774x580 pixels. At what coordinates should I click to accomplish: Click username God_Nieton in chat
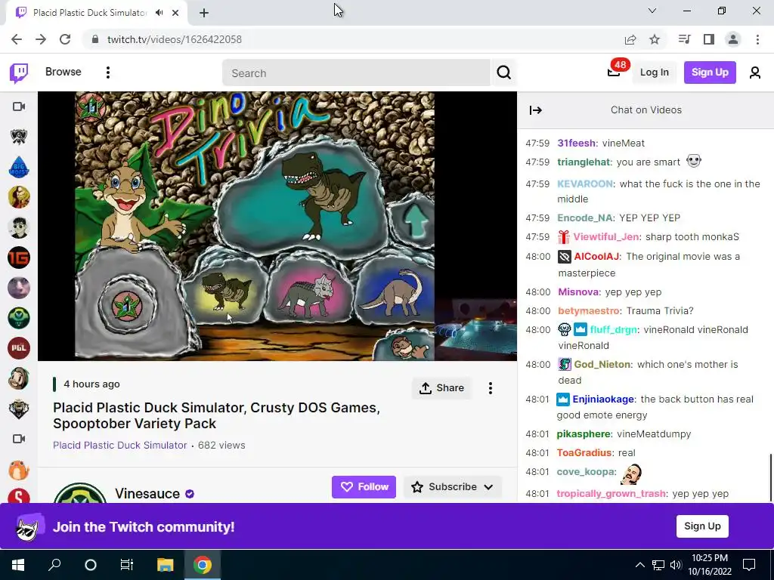pyautogui.click(x=602, y=365)
